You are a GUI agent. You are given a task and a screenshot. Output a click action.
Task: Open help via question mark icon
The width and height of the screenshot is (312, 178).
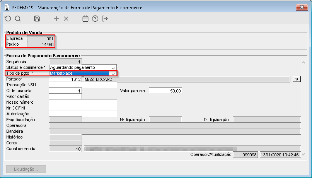(x=95, y=19)
